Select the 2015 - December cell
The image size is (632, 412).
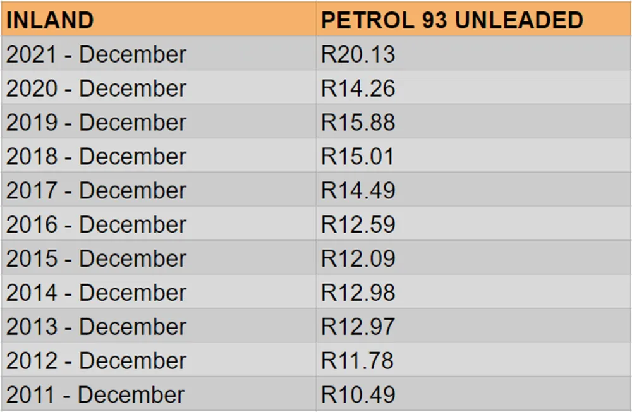click(x=159, y=258)
